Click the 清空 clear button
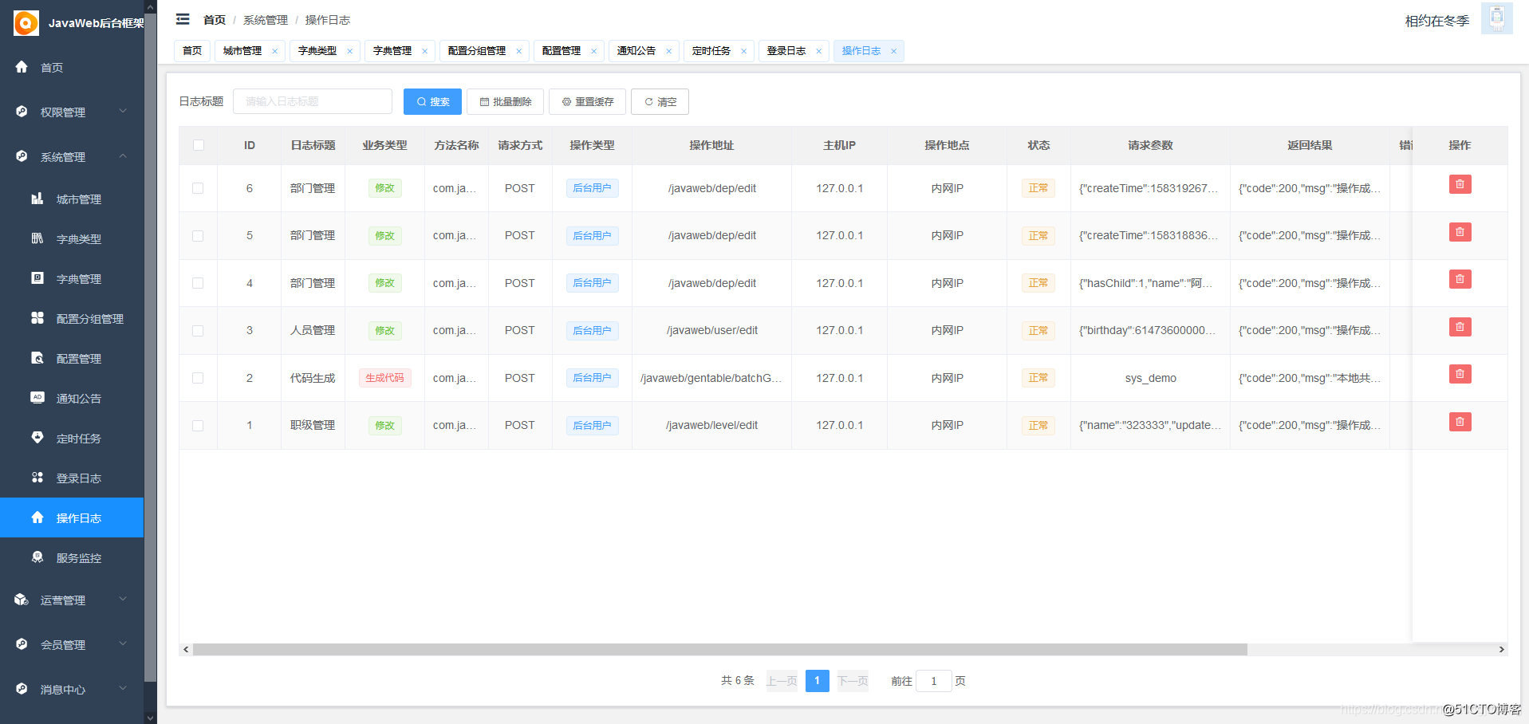This screenshot has width=1529, height=724. (x=660, y=101)
